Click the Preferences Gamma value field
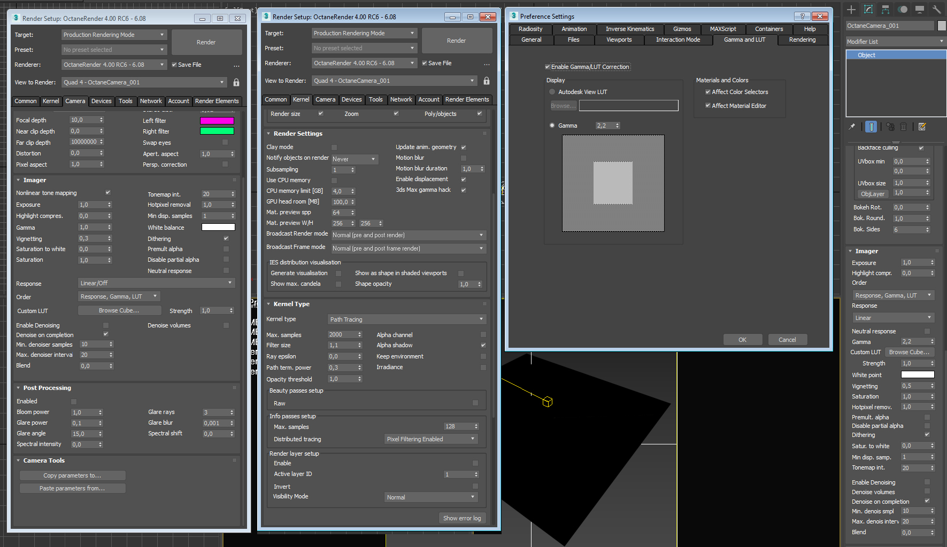The height and width of the screenshot is (547, 947). pyautogui.click(x=604, y=126)
